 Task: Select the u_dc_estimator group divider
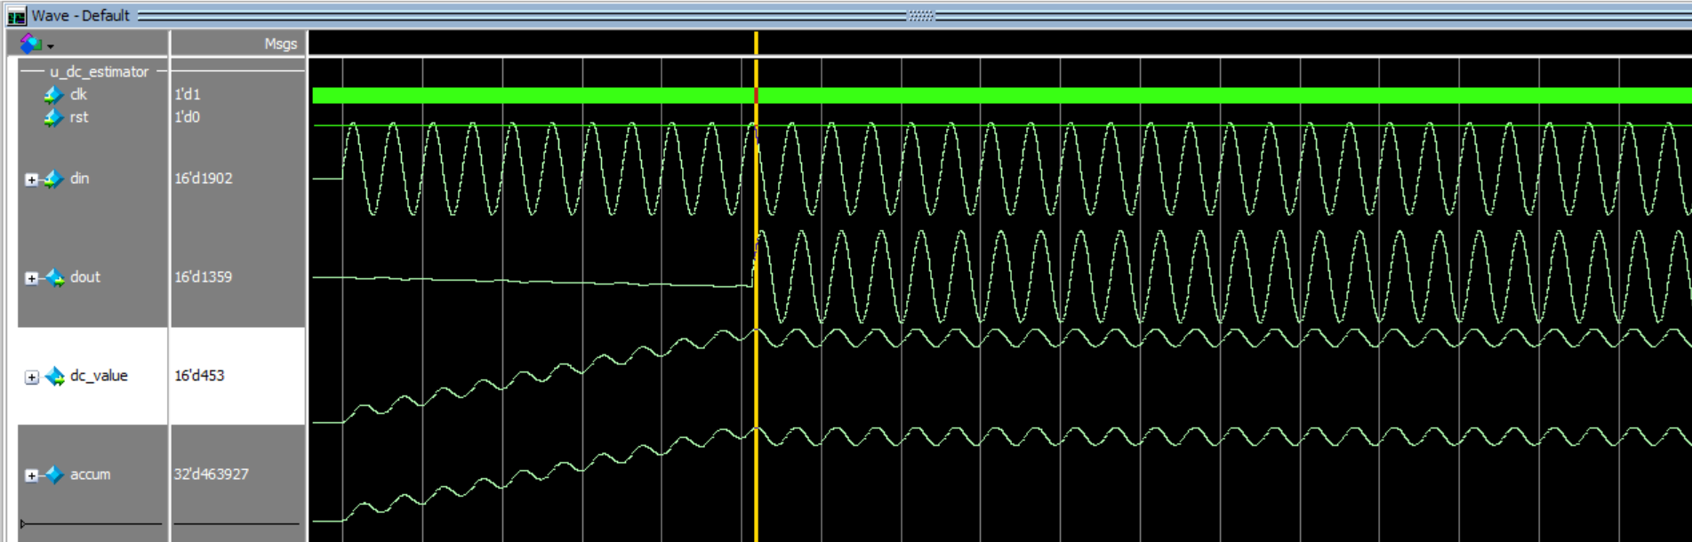(x=99, y=72)
